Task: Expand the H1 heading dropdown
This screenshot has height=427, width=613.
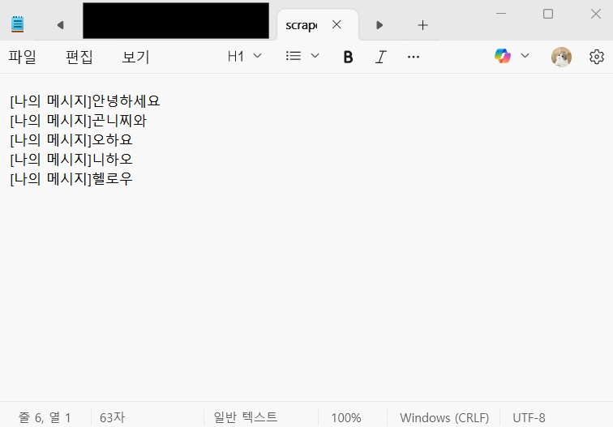Action: [x=245, y=56]
